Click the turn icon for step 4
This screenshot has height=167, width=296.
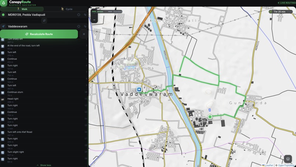pos(3,53)
